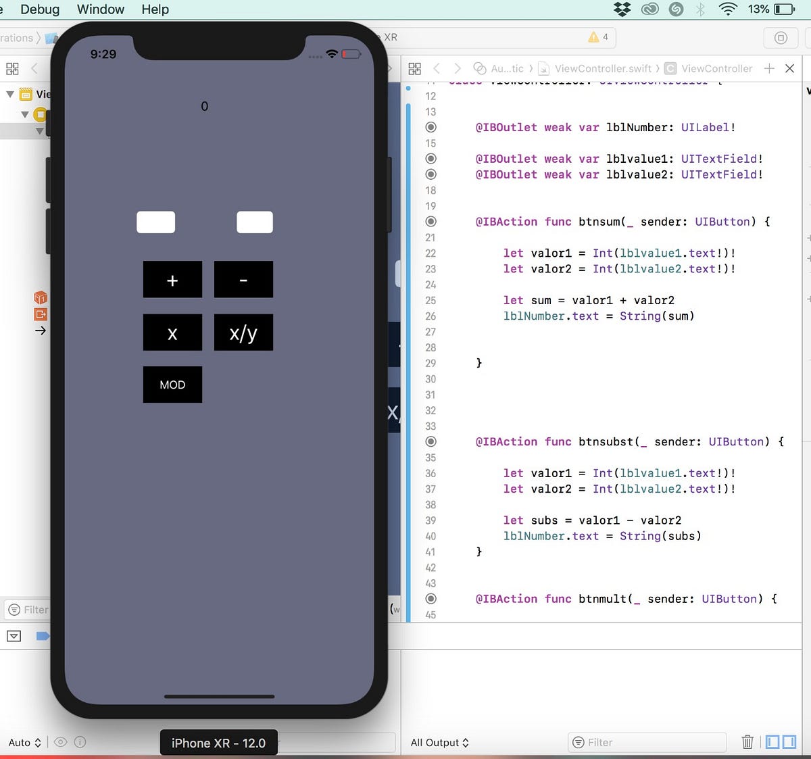Click the yellow warning issues indicator
Viewport: 811px width, 759px height.
[x=598, y=37]
